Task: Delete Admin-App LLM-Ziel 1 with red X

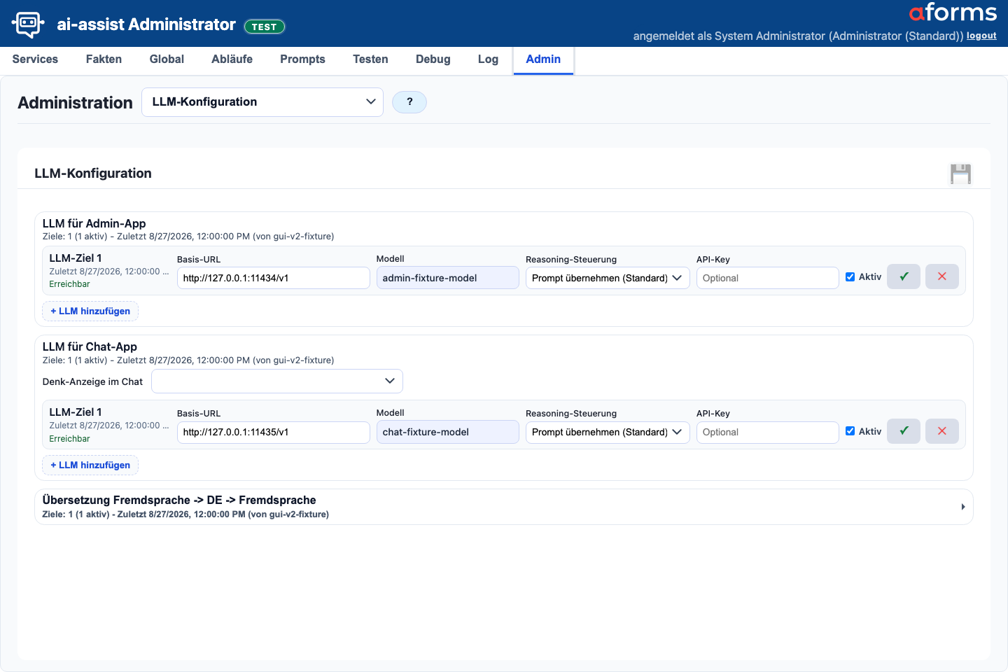Action: pyautogui.click(x=942, y=276)
